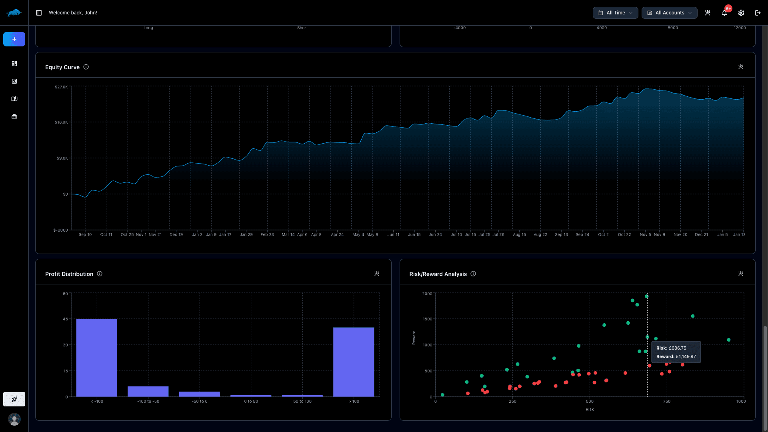768x432 pixels.
Task: Open the dashboard grid icon in the sidebar
Action: (x=14, y=63)
